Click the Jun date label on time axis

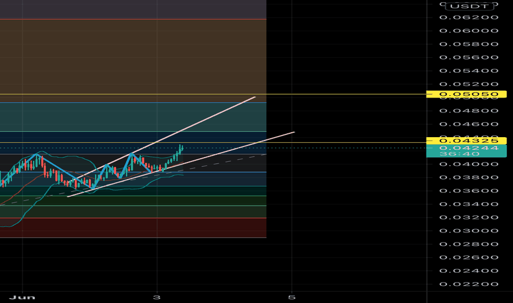click(22, 297)
